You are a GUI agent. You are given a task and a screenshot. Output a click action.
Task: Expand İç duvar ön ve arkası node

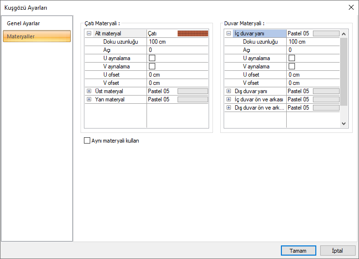tap(228, 99)
